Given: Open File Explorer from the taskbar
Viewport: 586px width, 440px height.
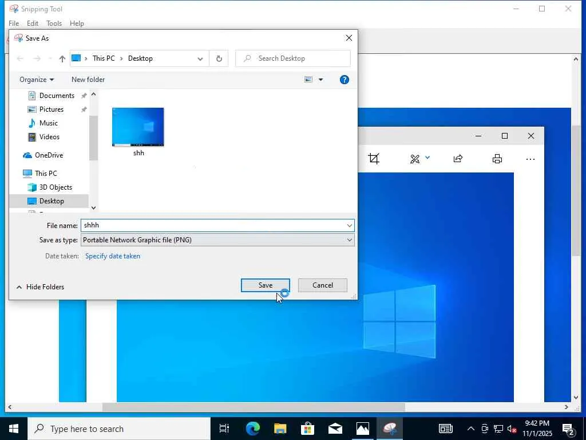Looking at the screenshot, I should point(280,429).
